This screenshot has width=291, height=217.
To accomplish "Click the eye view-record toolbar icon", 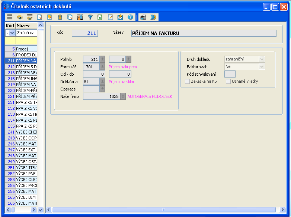I will pos(20,17).
